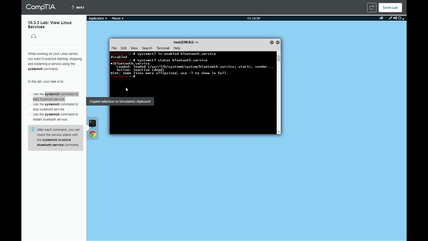Click the 'Loaded: loaded' output line
Screen dimensions: 428x241
click(195, 67)
